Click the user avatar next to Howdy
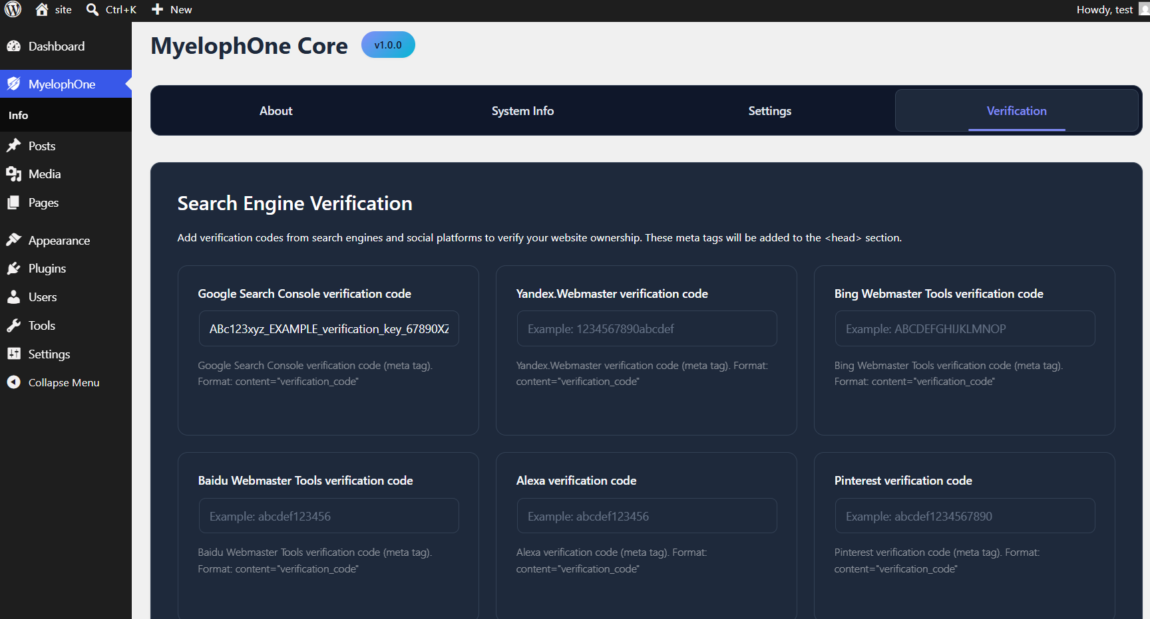Viewport: 1150px width, 619px height. coord(1144,9)
